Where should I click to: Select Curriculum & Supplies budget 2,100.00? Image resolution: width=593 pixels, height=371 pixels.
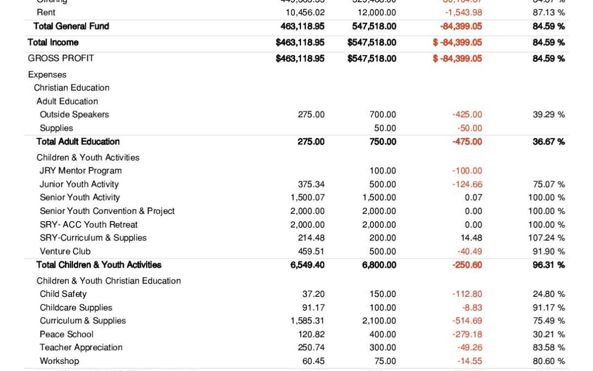pyautogui.click(x=379, y=321)
